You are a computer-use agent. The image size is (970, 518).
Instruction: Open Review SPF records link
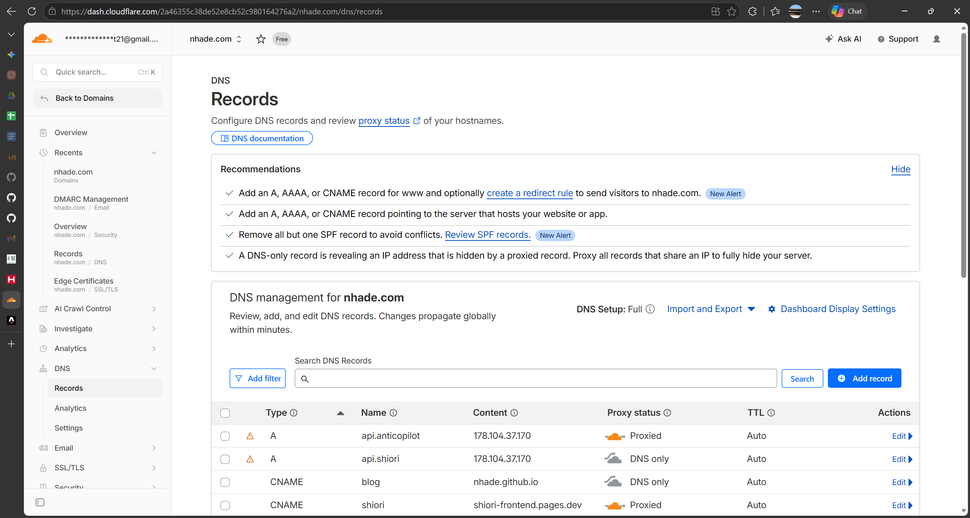[x=488, y=235]
